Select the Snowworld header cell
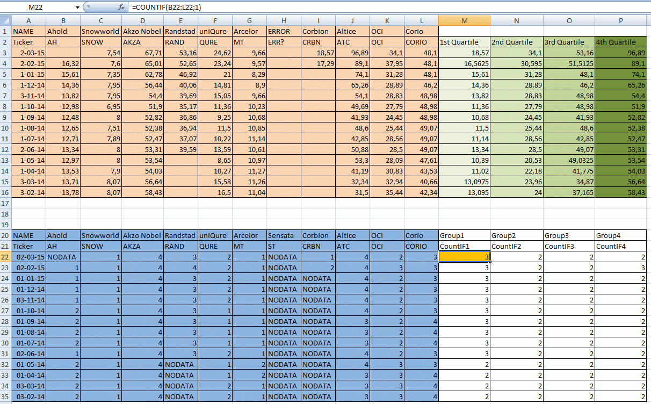 coord(100,31)
